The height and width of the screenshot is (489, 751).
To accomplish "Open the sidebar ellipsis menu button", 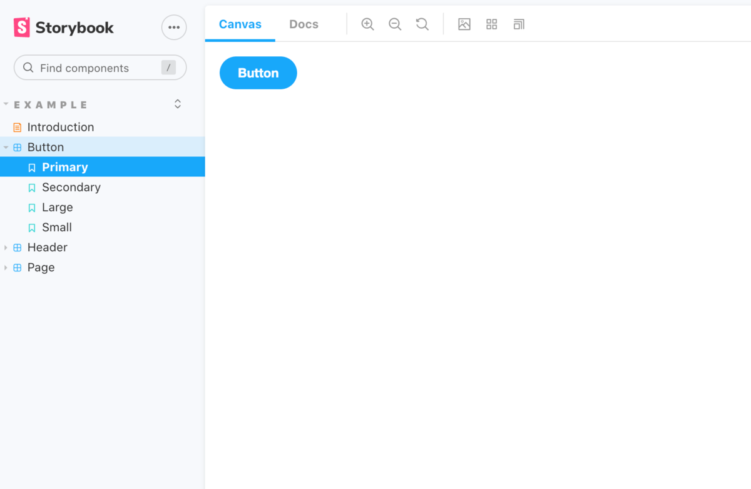I will coord(174,28).
